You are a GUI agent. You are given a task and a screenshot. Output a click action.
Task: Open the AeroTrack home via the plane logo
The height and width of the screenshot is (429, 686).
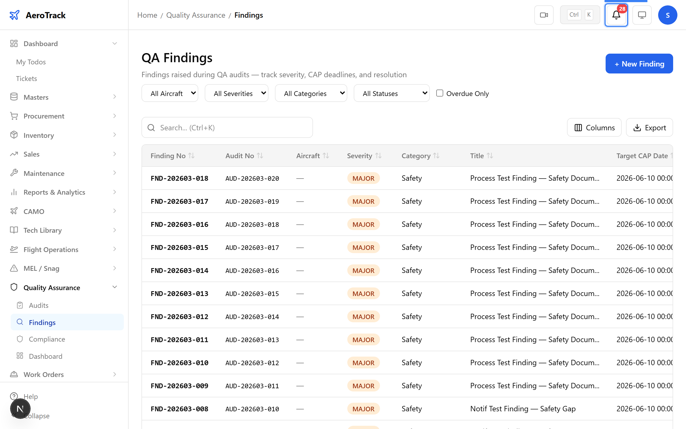point(14,15)
